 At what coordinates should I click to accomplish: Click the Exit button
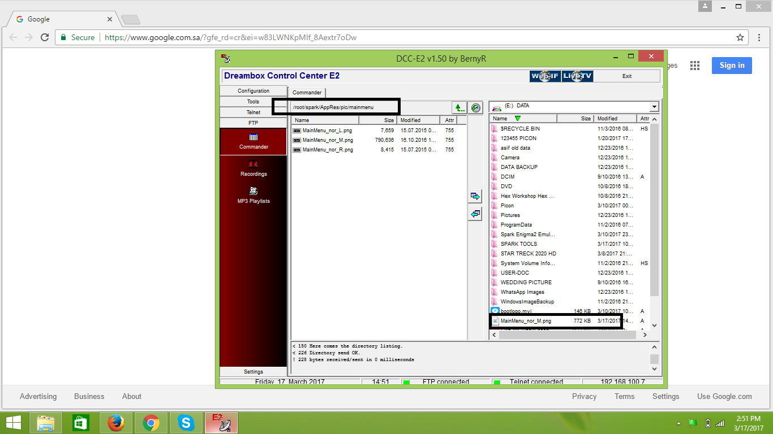point(627,76)
